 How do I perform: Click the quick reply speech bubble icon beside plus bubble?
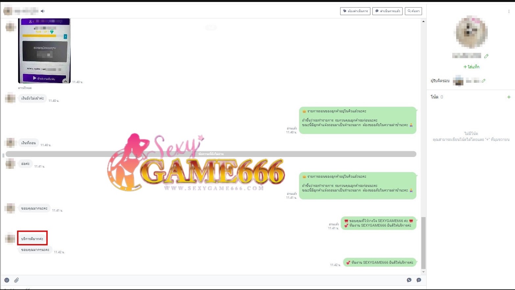pyautogui.click(x=409, y=280)
